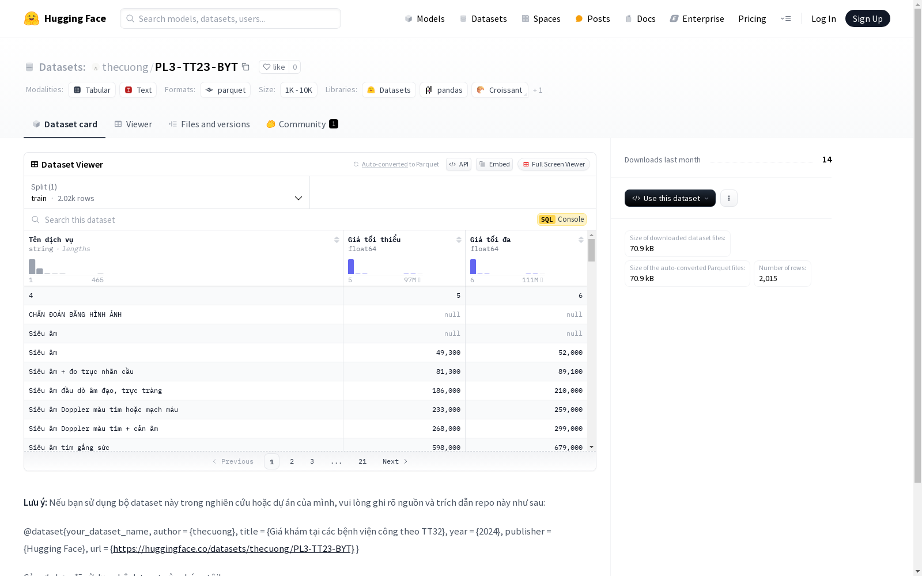Click the Croissant library tag
Viewport: 922px width, 576px height.
point(500,90)
